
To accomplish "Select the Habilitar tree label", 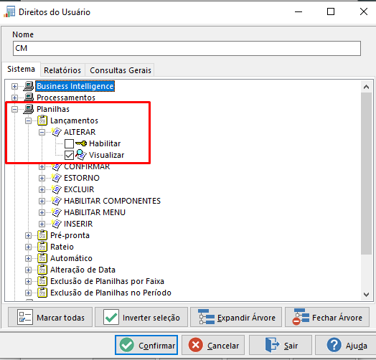I will [105, 143].
